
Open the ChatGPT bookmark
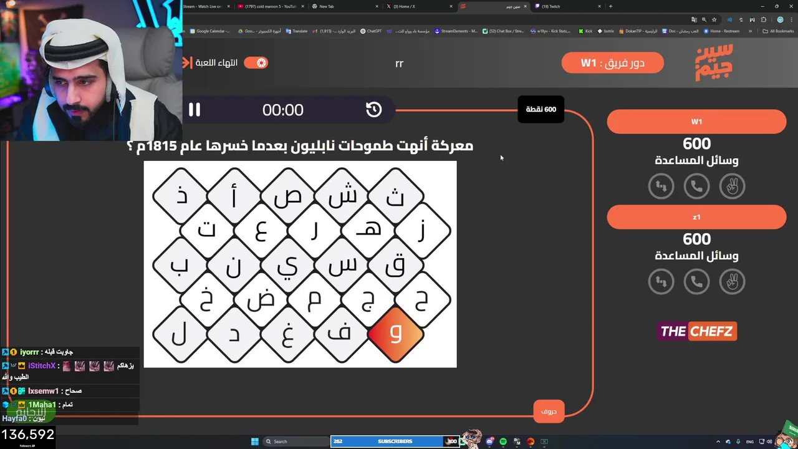[x=371, y=31]
